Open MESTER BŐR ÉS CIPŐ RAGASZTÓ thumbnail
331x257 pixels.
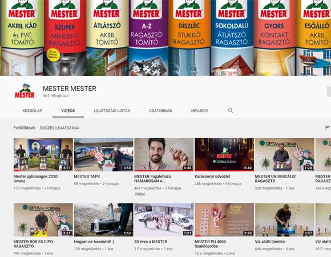(x=43, y=220)
